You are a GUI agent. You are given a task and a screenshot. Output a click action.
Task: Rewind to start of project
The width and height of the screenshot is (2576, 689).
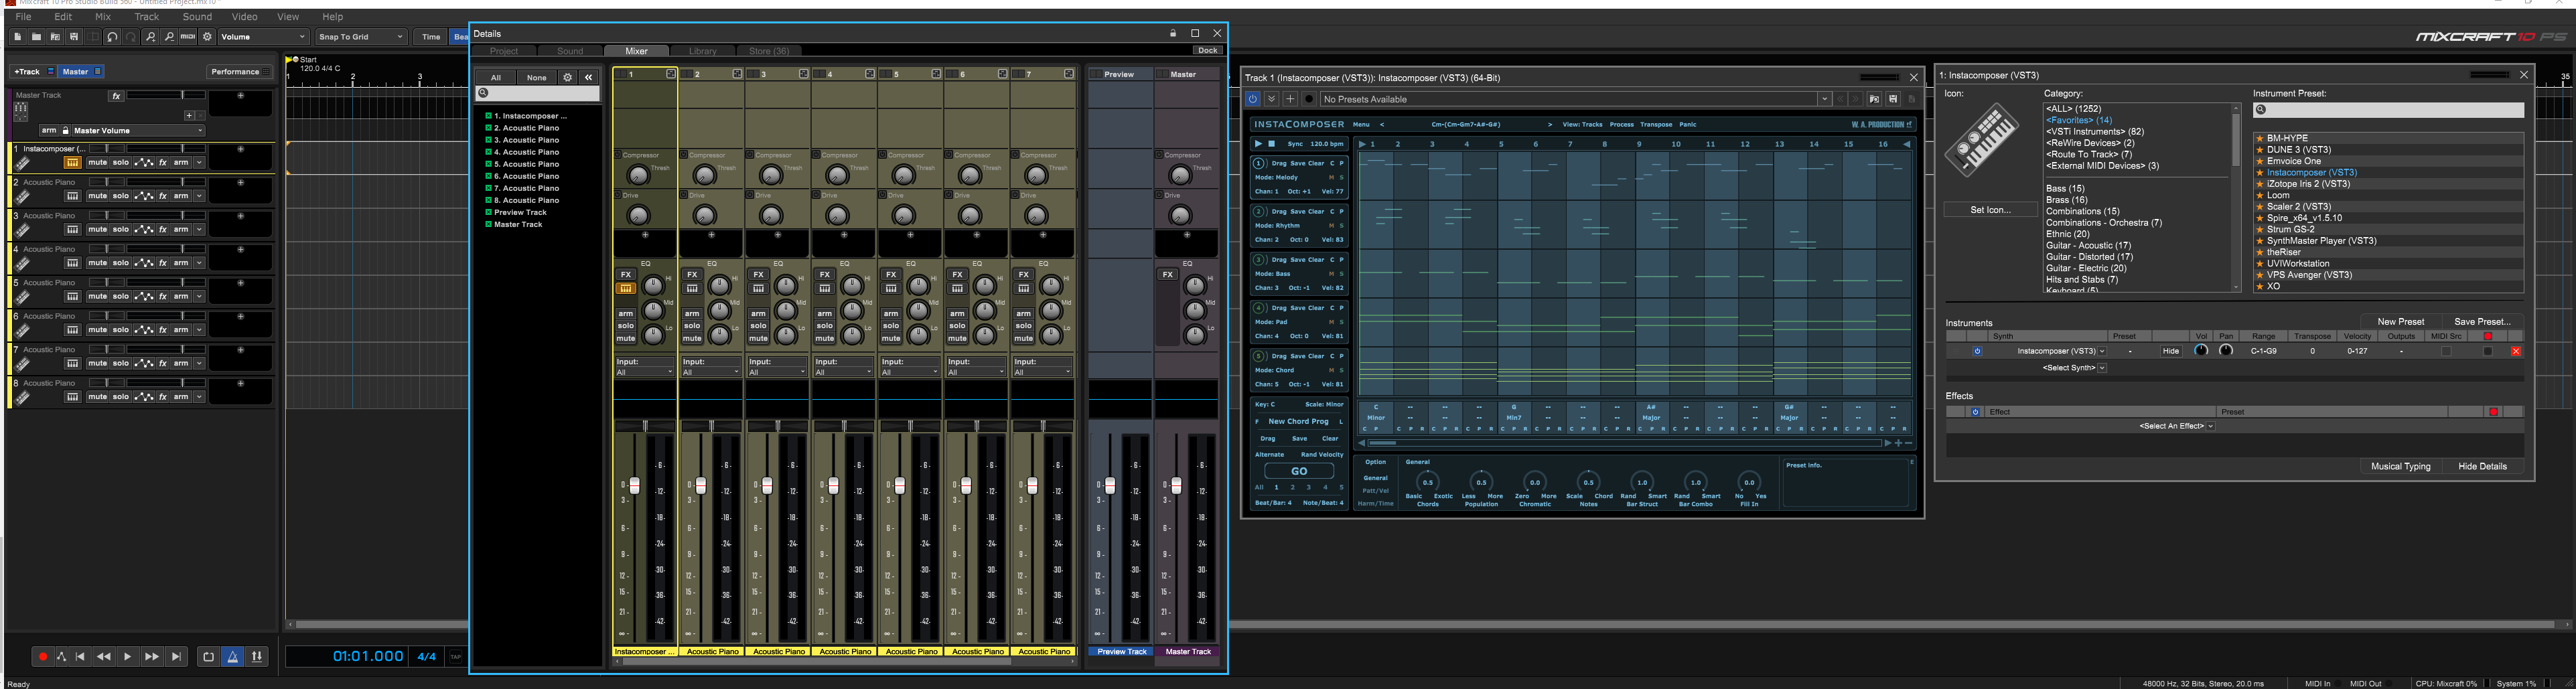[x=80, y=657]
